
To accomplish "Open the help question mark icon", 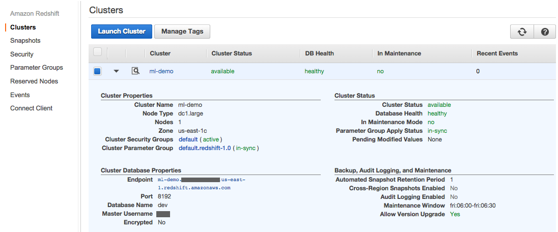I will pos(544,32).
